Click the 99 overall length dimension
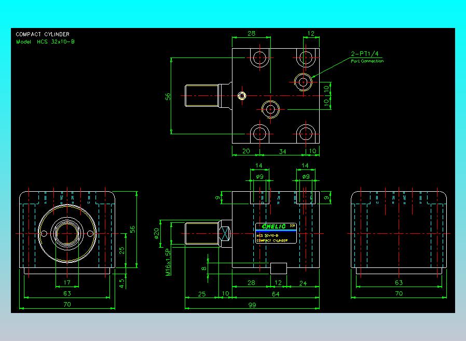 252,305
